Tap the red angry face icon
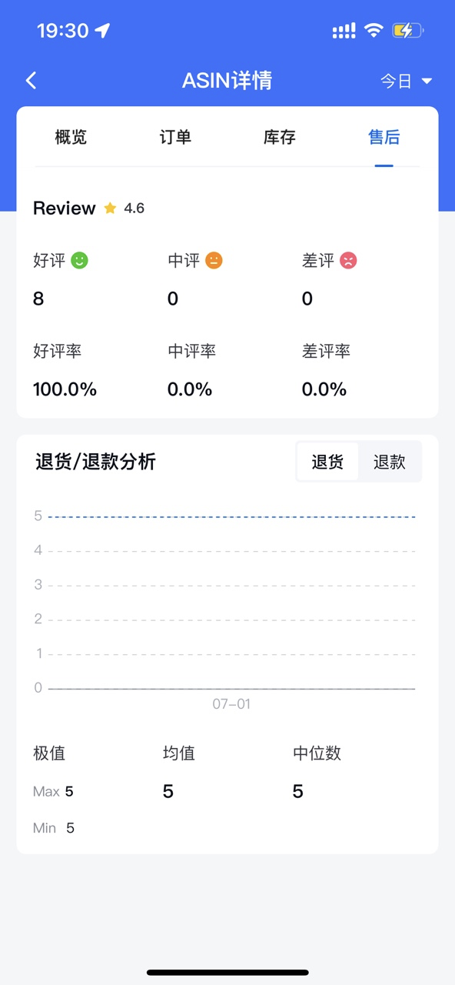 [349, 261]
